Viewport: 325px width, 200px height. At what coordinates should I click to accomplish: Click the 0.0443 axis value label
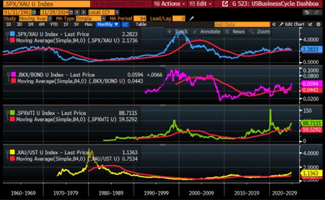click(312, 90)
